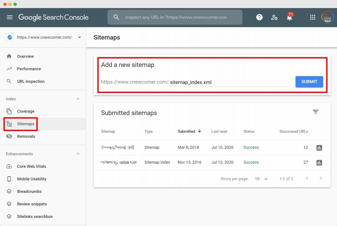The height and width of the screenshot is (226, 337).
Task: Click the search magnifier icon in URL bar
Action: tap(116, 17)
